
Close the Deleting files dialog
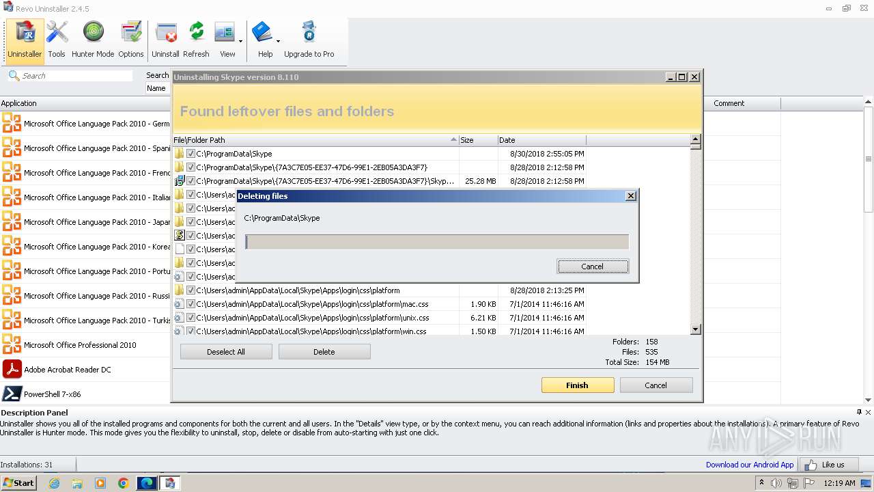tap(631, 196)
